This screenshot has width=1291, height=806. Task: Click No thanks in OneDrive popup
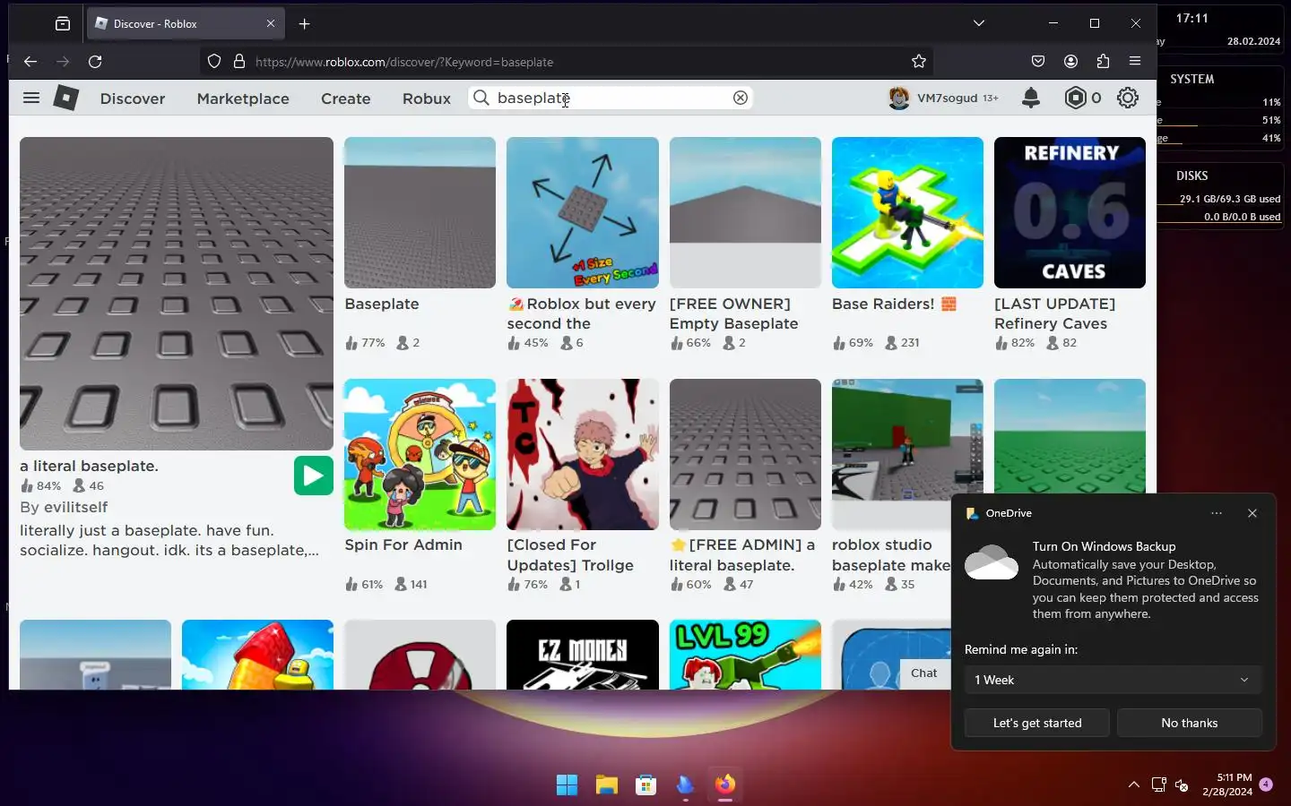1190,723
